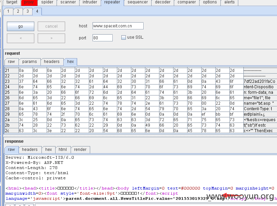The height and width of the screenshot is (206, 277).
Task: Select repeater sub-tab 4
Action: pyautogui.click(x=37, y=12)
